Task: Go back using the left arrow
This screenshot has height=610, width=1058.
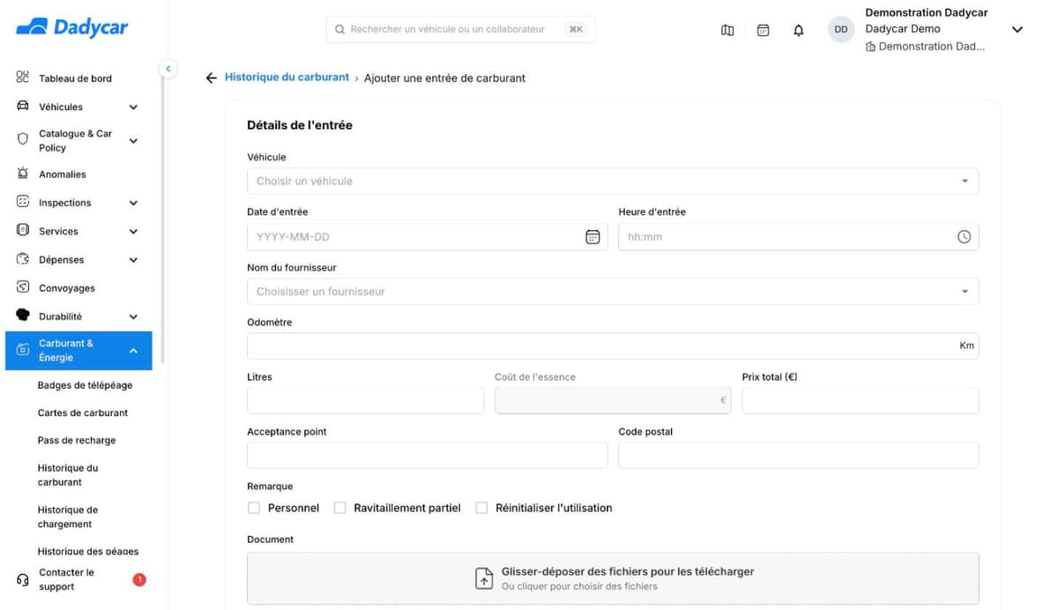Action: pyautogui.click(x=211, y=78)
